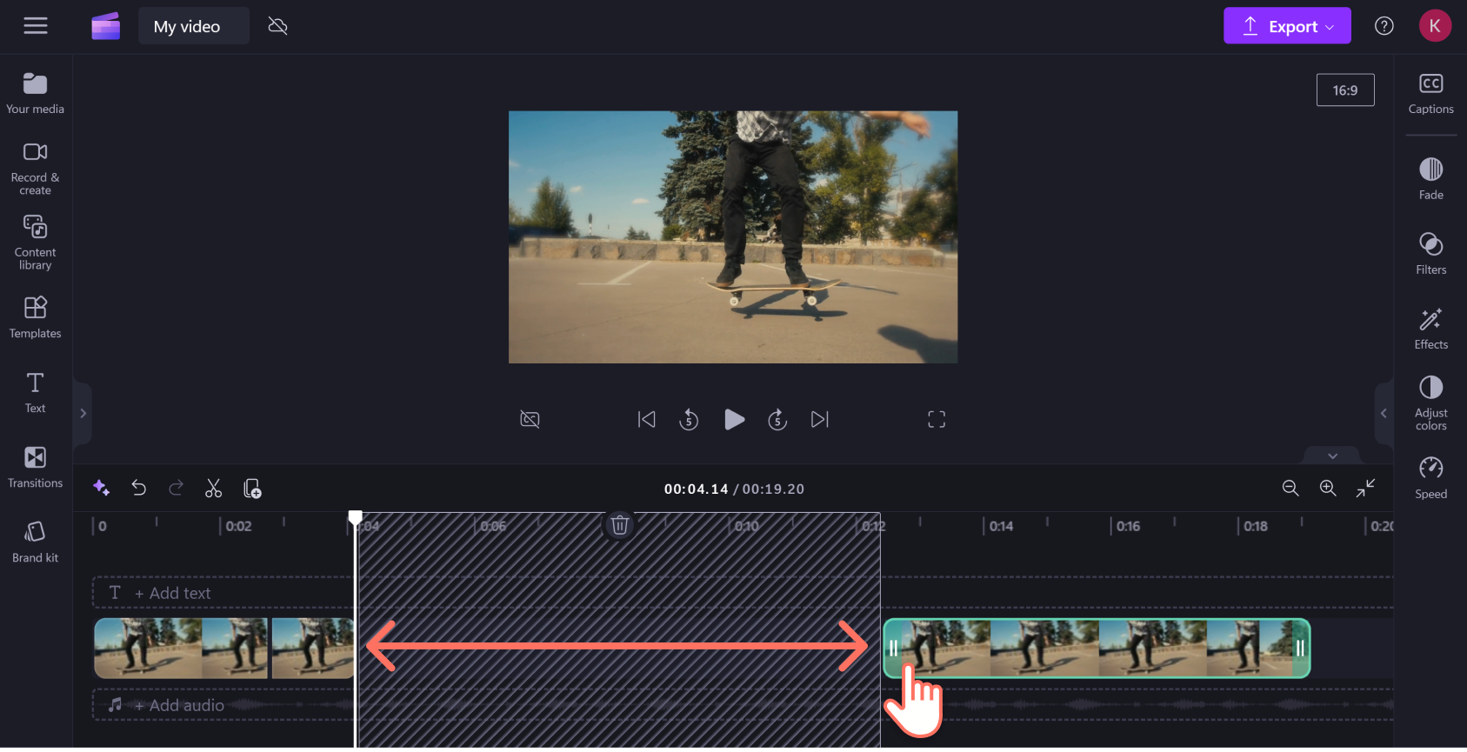Viewport: 1467px width, 752px height.
Task: Redo the last action
Action: pyautogui.click(x=177, y=489)
